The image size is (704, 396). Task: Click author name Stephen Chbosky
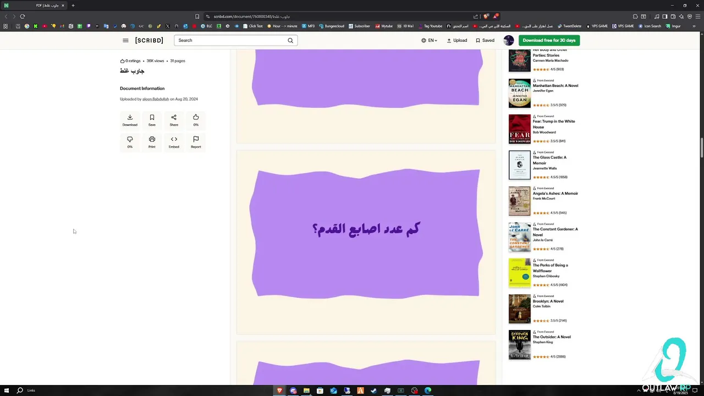[546, 276]
